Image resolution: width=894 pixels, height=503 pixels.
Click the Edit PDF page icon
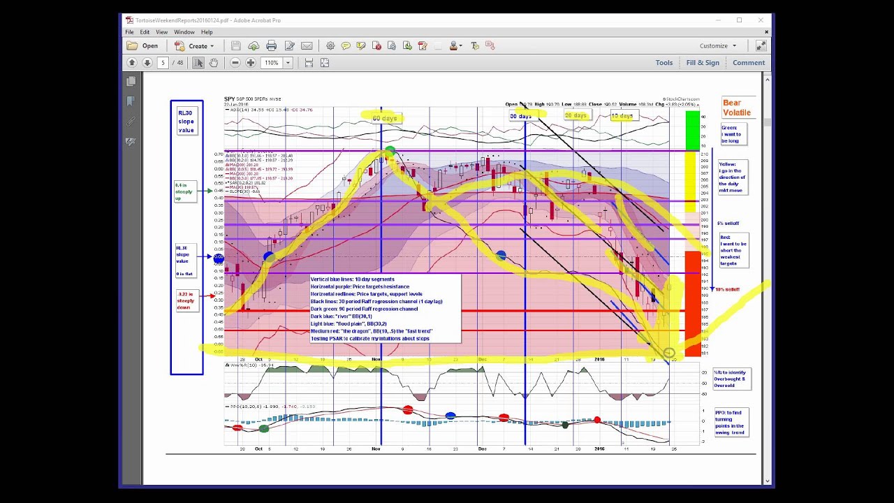423,46
